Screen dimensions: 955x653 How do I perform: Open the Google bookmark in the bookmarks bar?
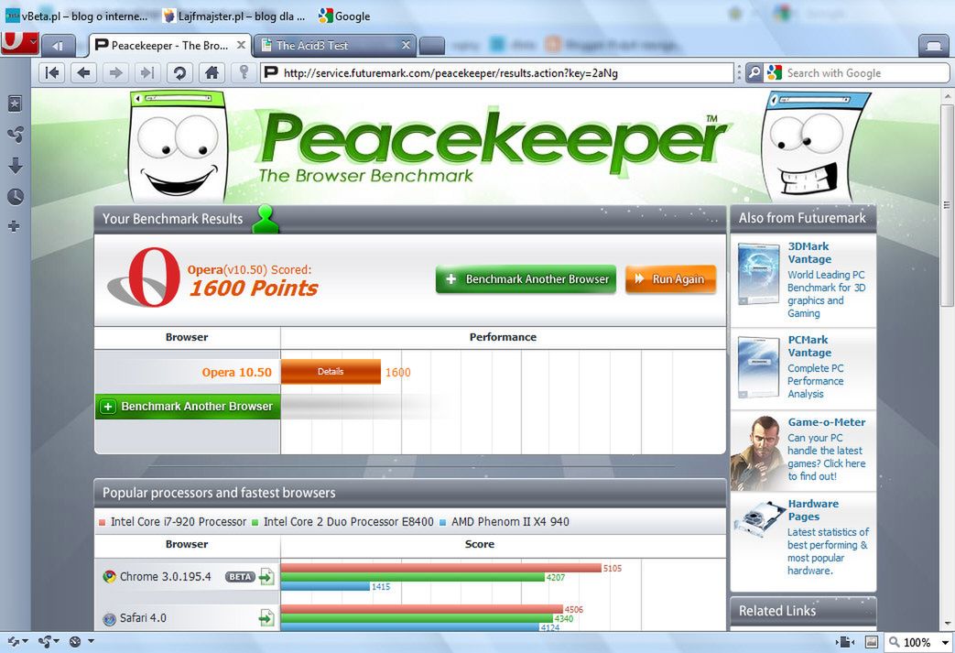344,16
